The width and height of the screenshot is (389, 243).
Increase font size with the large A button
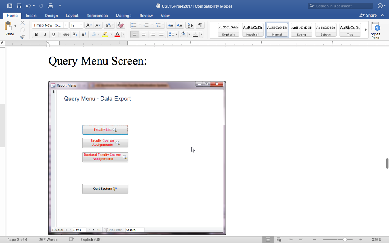pos(89,25)
